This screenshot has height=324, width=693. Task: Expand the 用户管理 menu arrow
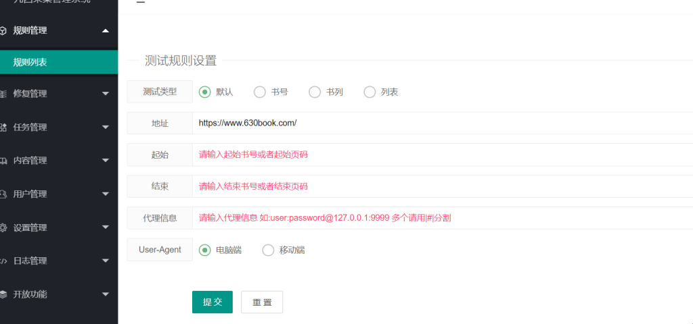[x=105, y=194]
